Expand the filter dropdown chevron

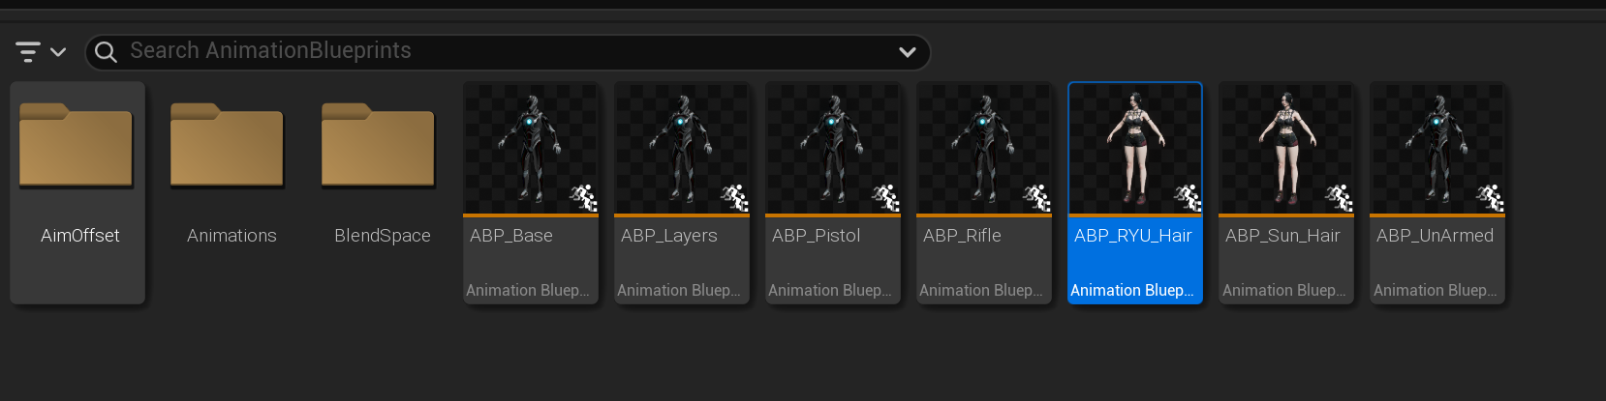point(58,52)
